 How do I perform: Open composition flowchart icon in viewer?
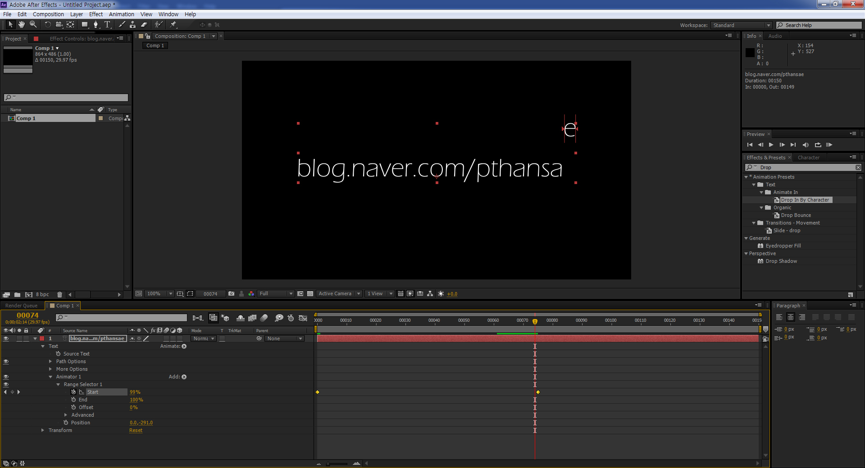[x=430, y=294]
